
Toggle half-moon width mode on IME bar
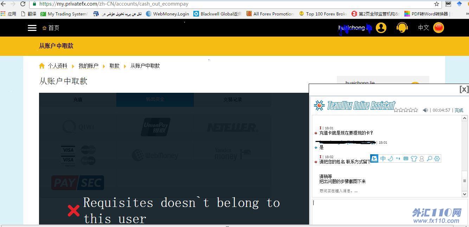[x=390, y=158]
